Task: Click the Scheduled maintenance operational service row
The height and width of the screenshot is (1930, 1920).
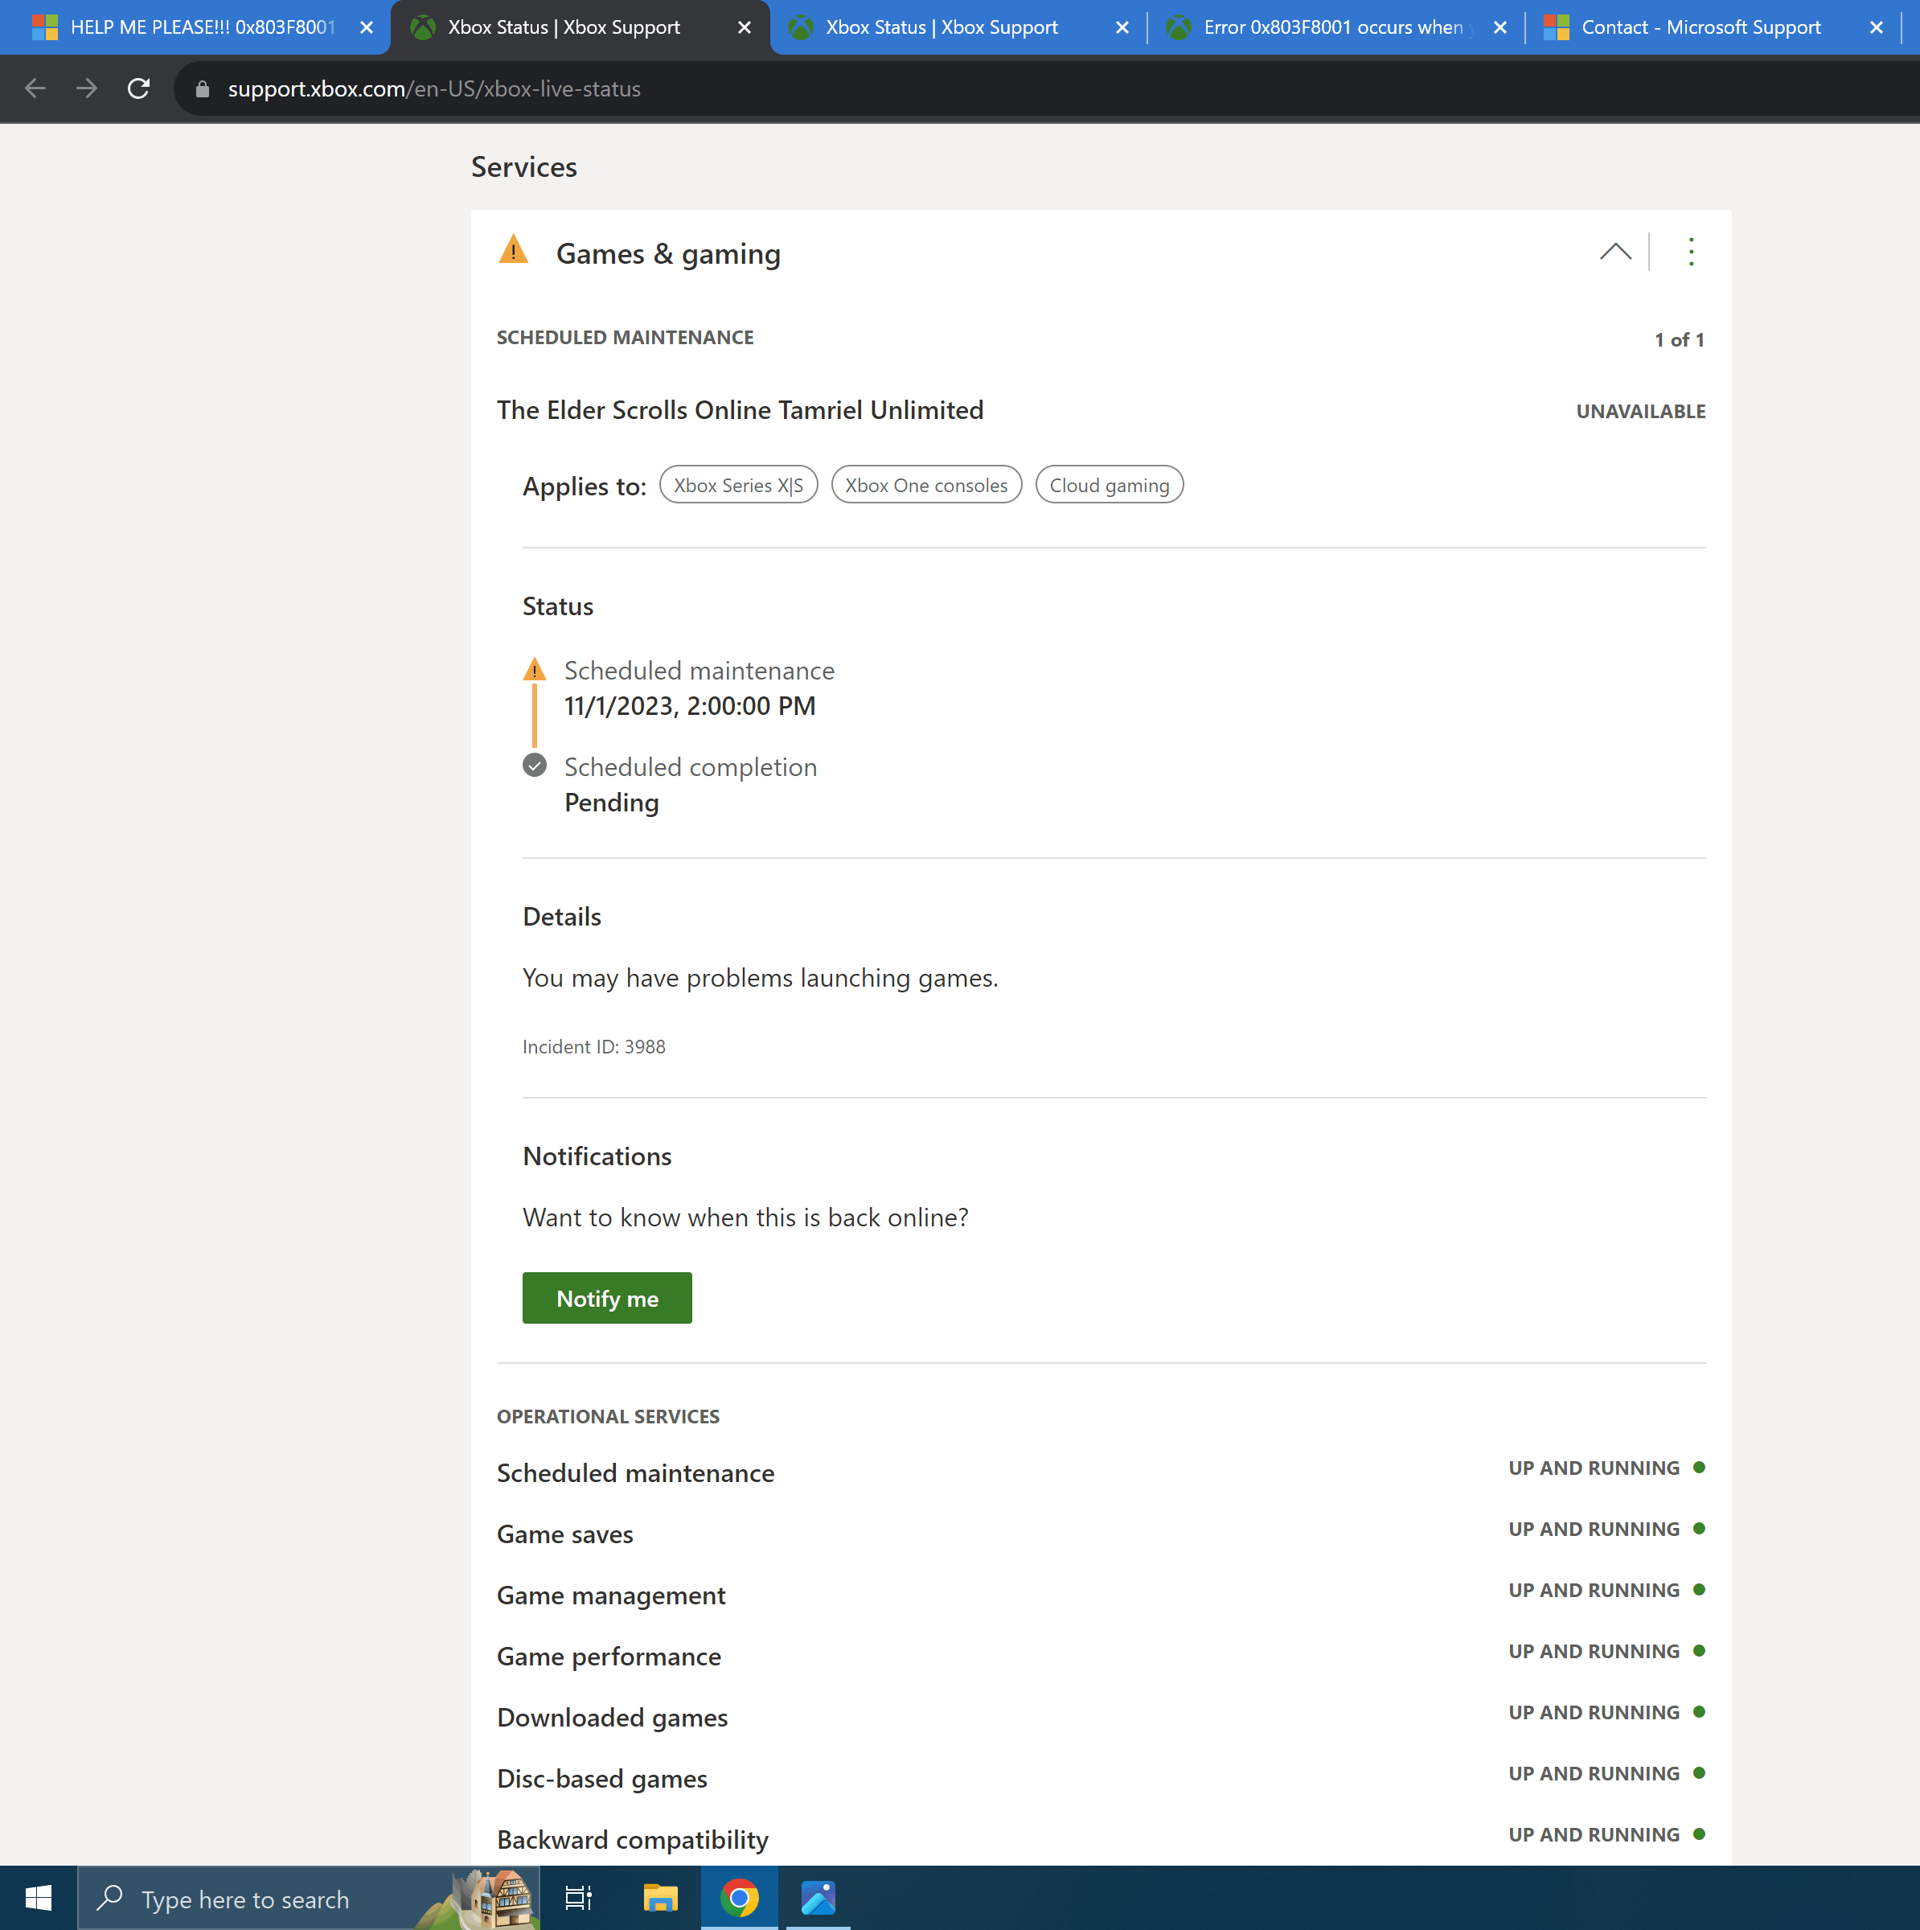Action: pyautogui.click(x=1101, y=1472)
